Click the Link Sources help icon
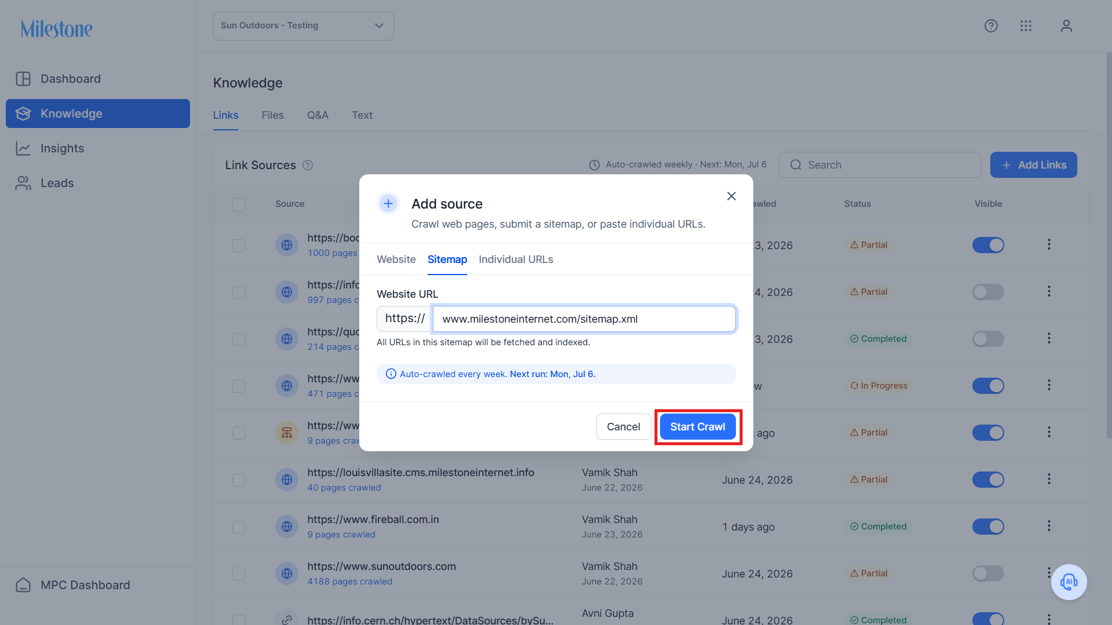Image resolution: width=1112 pixels, height=625 pixels. click(308, 165)
